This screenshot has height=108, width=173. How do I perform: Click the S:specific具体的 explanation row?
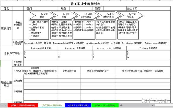[97, 43]
